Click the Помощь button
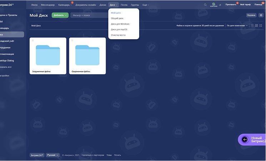This screenshot has height=161, width=266. [259, 5]
